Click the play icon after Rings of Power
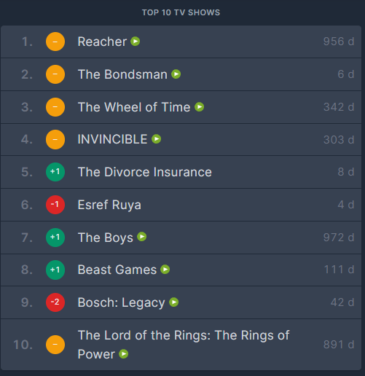 pyautogui.click(x=124, y=354)
